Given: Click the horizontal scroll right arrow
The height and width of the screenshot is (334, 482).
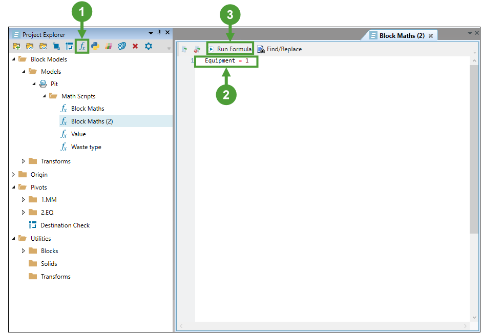Looking at the screenshot, I should coord(465,326).
